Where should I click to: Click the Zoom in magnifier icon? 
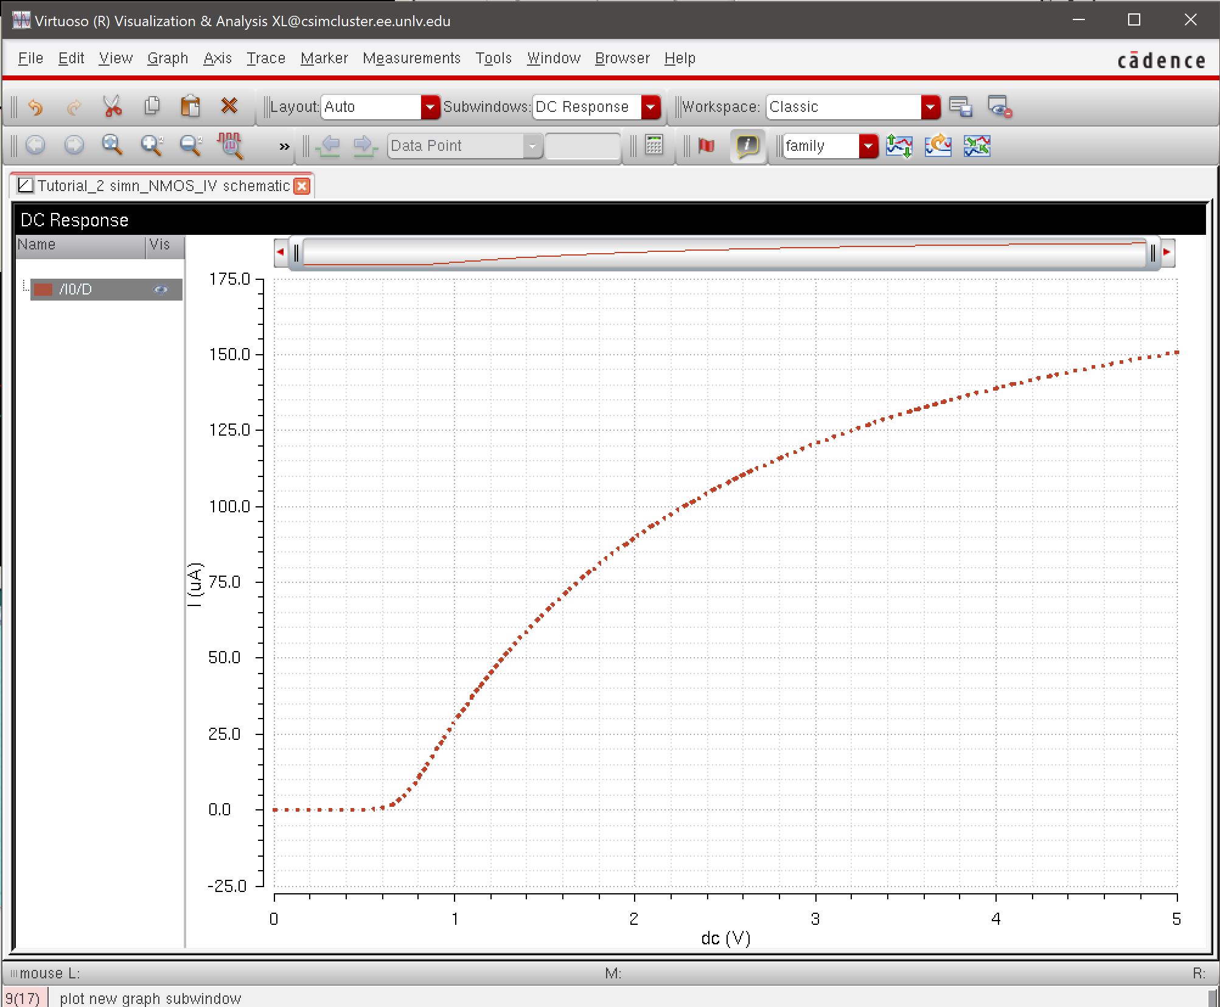(x=152, y=145)
